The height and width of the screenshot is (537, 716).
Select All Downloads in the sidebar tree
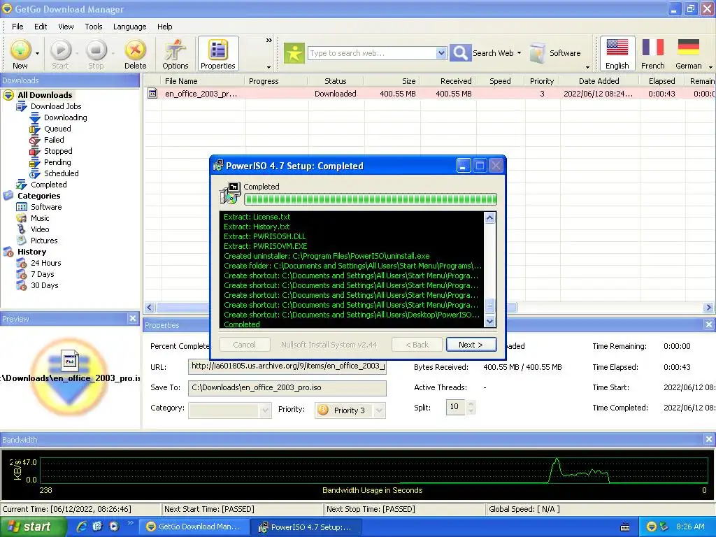pos(45,95)
